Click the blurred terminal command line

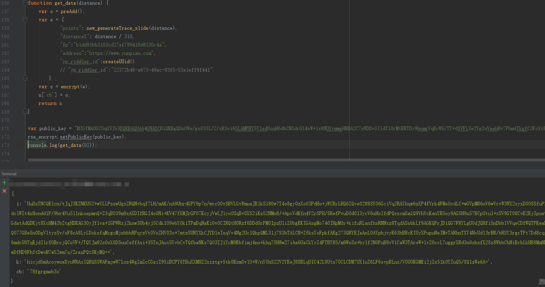pyautogui.click(x=69, y=184)
